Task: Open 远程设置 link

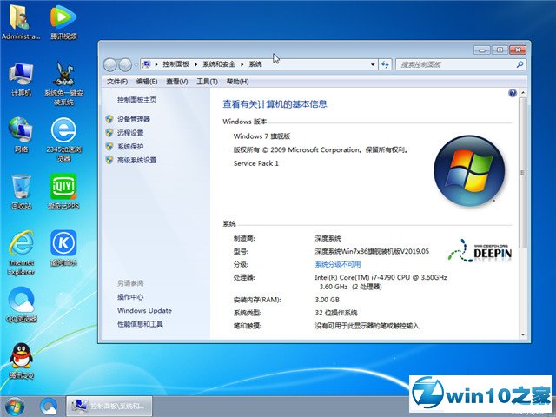Action: click(x=130, y=133)
